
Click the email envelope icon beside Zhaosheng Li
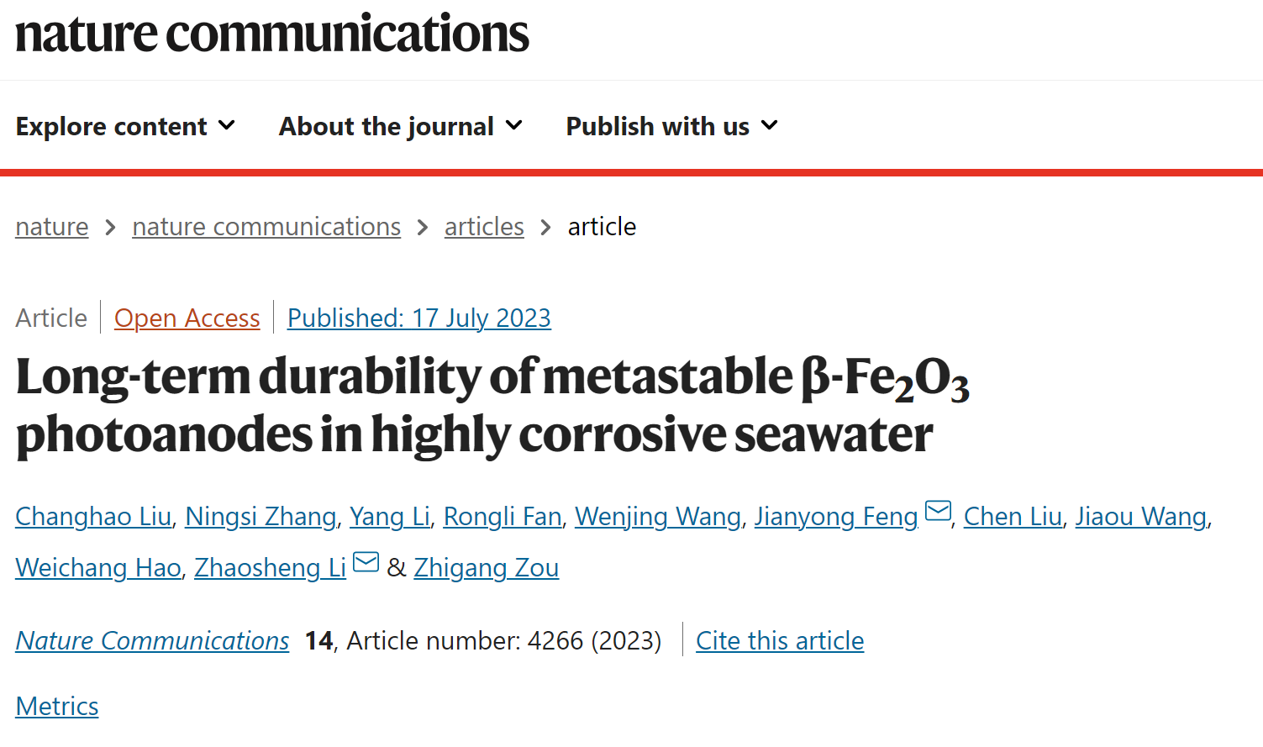[366, 561]
